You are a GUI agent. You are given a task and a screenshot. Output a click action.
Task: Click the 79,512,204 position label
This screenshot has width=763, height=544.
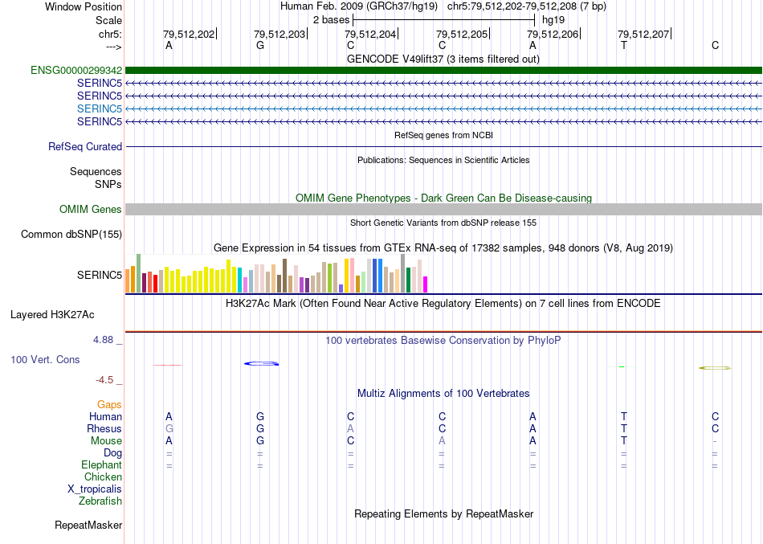pos(371,34)
